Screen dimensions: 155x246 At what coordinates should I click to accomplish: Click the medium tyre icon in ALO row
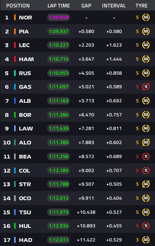(x=146, y=142)
